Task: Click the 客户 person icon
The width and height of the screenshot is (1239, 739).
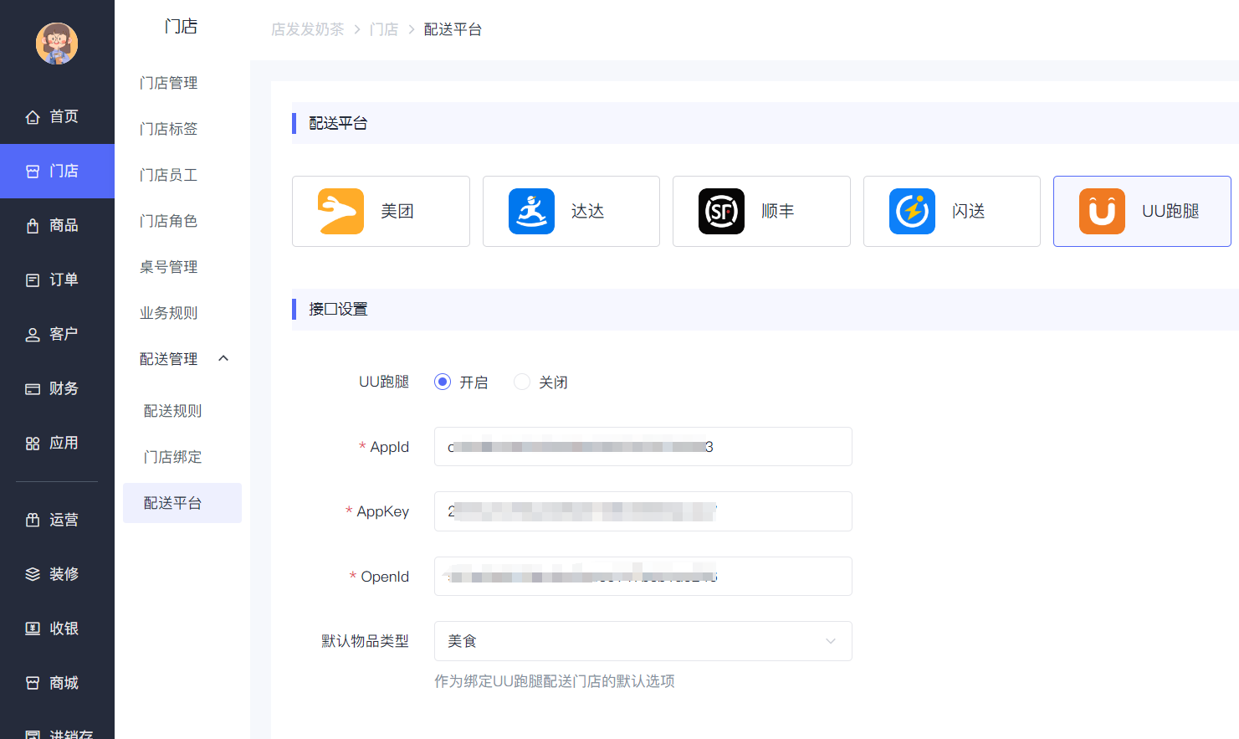Action: 33,335
